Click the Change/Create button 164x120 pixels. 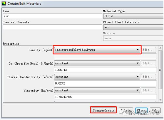[103, 110]
